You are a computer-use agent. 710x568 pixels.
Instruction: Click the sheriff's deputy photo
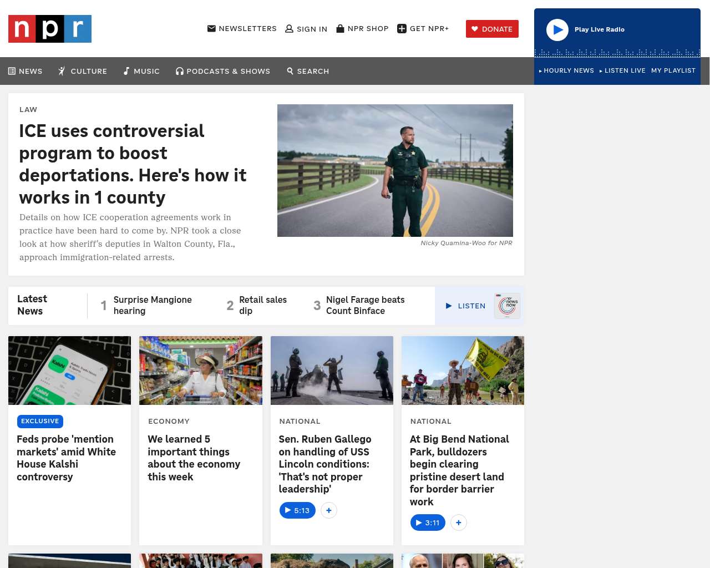pyautogui.click(x=395, y=170)
